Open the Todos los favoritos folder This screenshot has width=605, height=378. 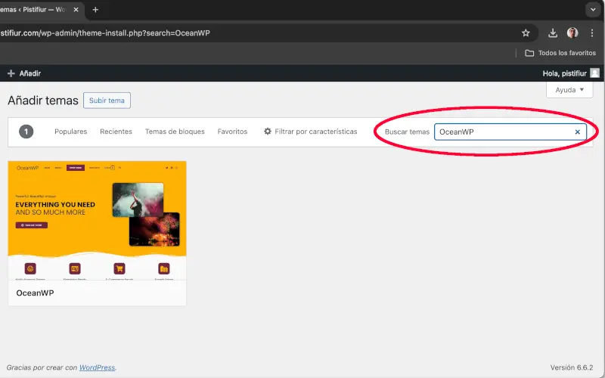[560, 53]
